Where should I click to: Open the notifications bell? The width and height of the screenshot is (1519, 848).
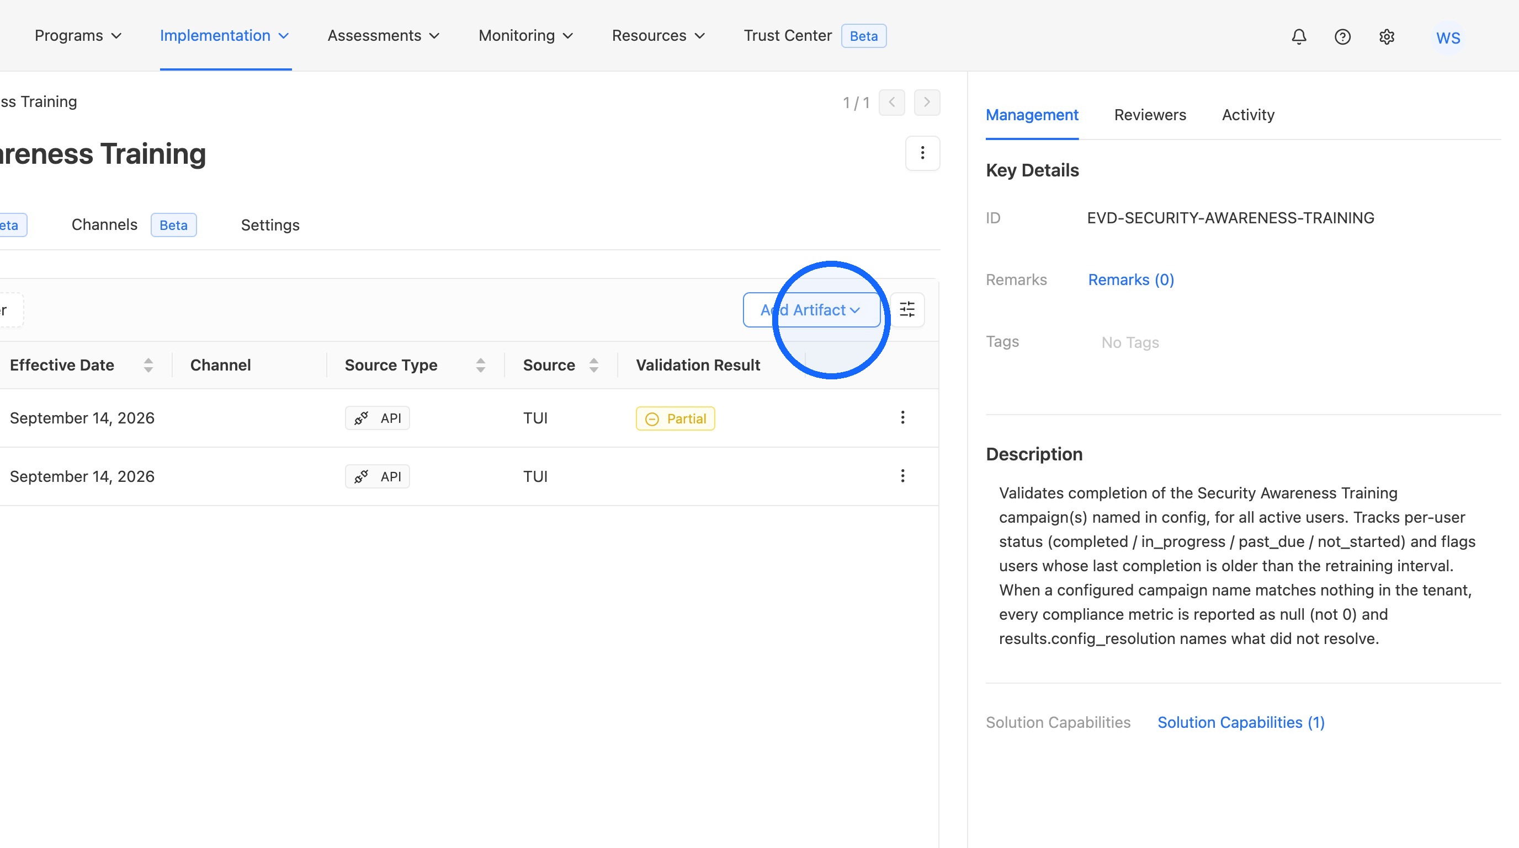point(1298,36)
